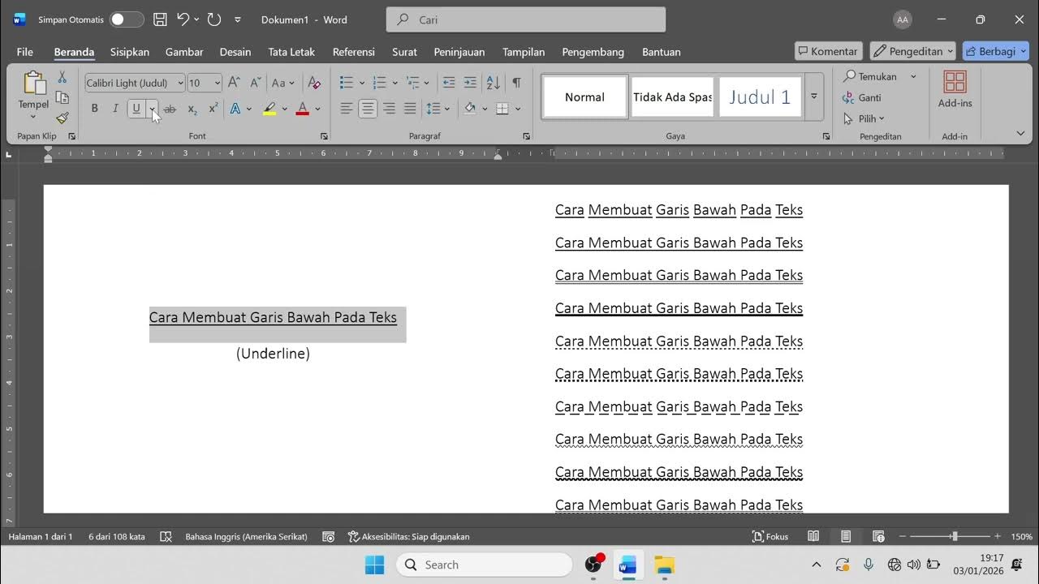Viewport: 1039px width, 584px height.
Task: Toggle center alignment
Action: pos(368,109)
